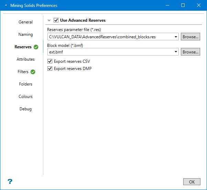
Task: Uncheck Export reserves CSV
Action: pos(50,61)
